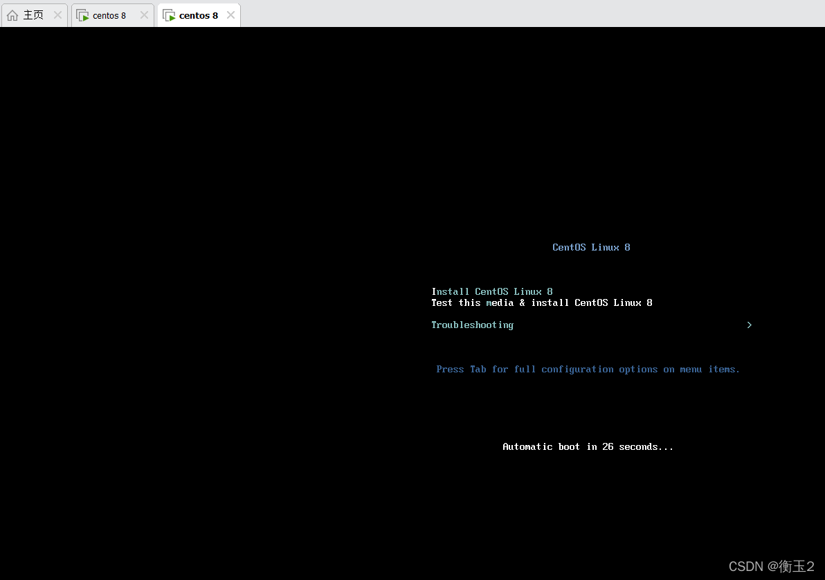This screenshot has width=825, height=580.
Task: Click the VM running icon on active tab
Action: click(169, 15)
